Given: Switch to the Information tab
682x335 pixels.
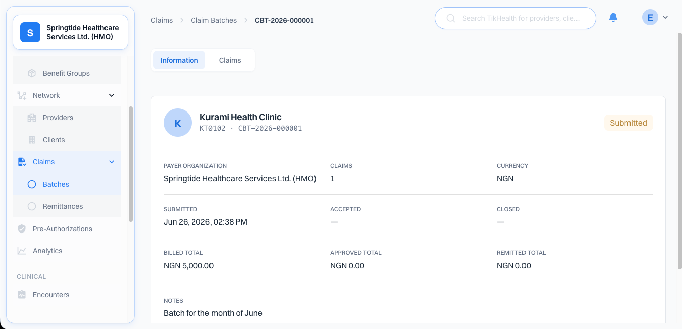Looking at the screenshot, I should [179, 60].
